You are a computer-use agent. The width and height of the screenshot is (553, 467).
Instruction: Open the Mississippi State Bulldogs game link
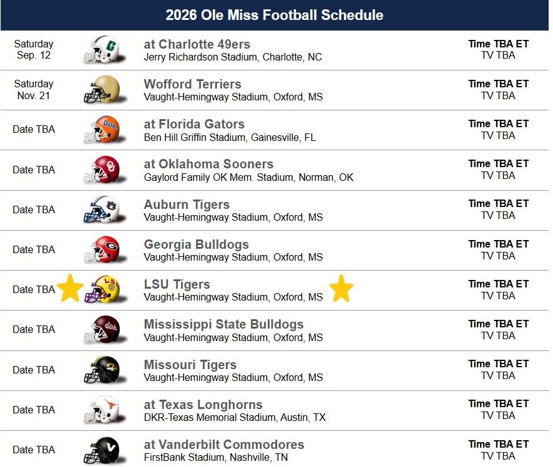pos(223,324)
